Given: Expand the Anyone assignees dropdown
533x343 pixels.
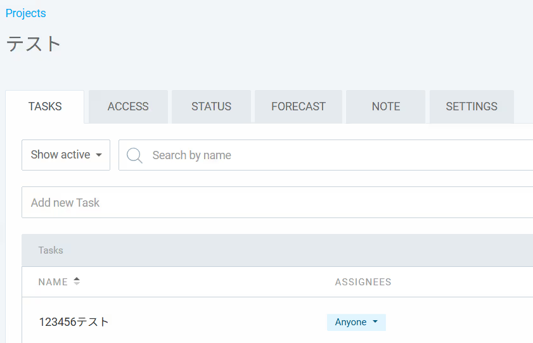Looking at the screenshot, I should [x=356, y=322].
